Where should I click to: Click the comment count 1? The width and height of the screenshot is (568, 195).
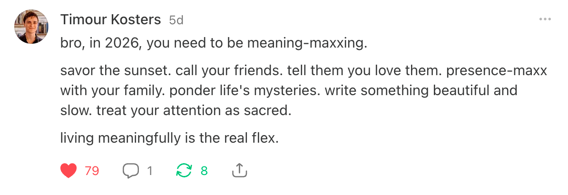149,171
